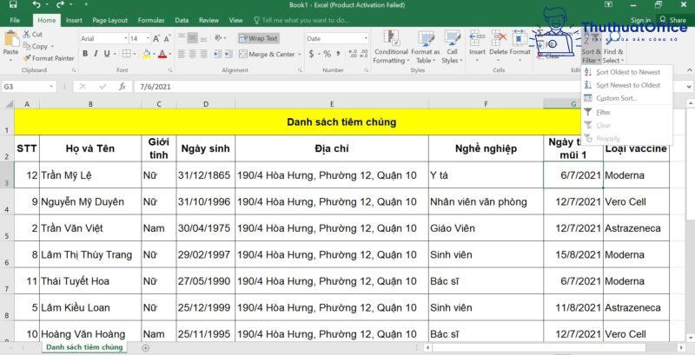Cut the selected cell
The image size is (695, 355).
click(x=33, y=34)
